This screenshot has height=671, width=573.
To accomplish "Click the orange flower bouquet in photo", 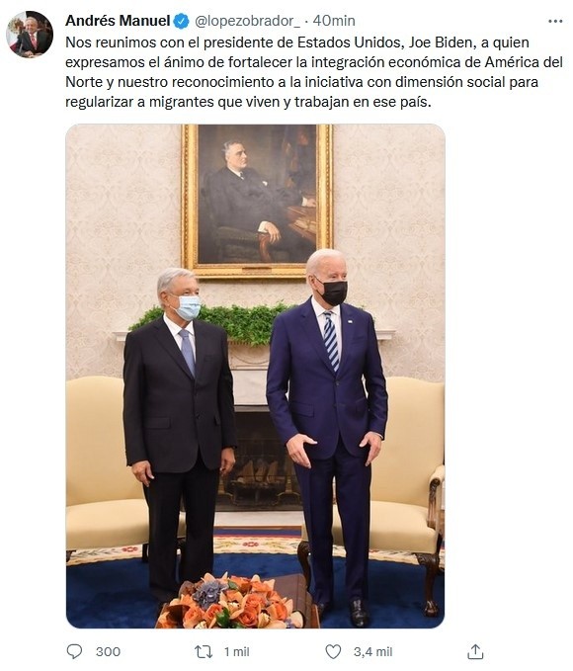I will click(231, 601).
